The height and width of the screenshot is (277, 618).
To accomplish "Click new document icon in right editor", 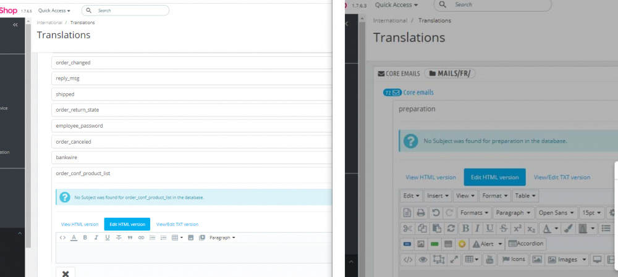I will [407, 213].
